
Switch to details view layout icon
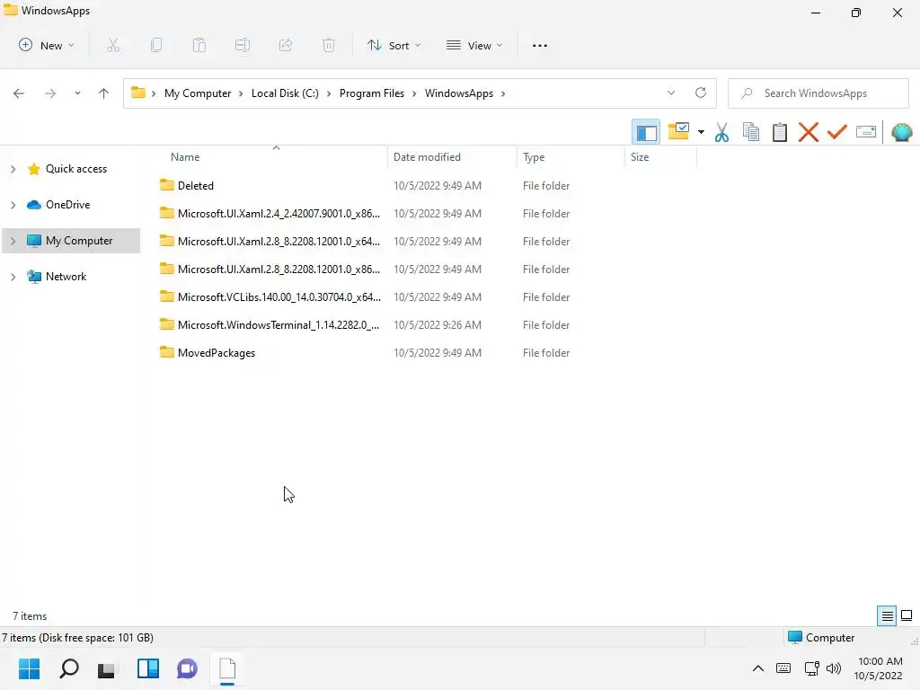point(887,615)
